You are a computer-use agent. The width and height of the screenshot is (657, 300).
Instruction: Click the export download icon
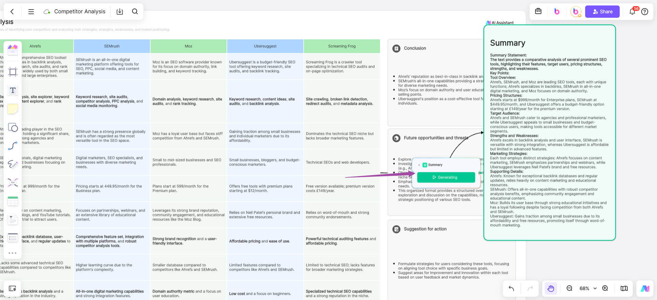120,12
